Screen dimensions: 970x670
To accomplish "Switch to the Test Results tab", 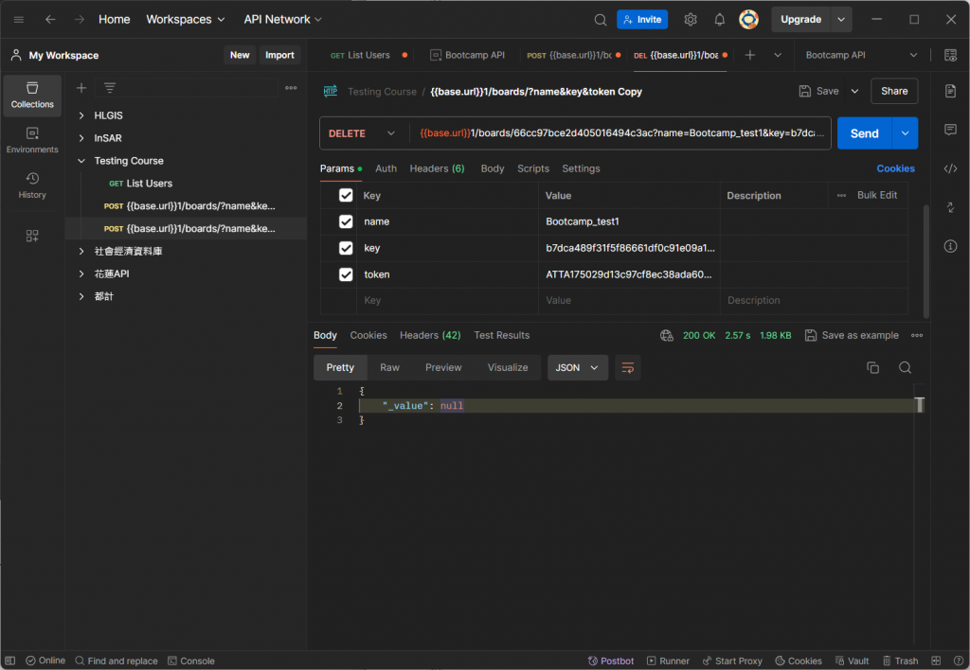I will point(502,335).
